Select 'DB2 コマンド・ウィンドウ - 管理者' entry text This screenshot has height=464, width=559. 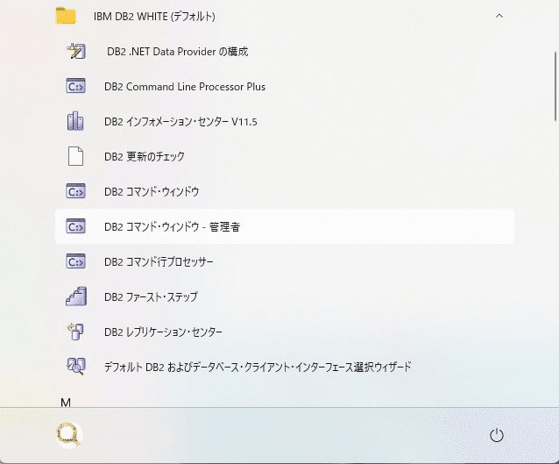(x=173, y=226)
